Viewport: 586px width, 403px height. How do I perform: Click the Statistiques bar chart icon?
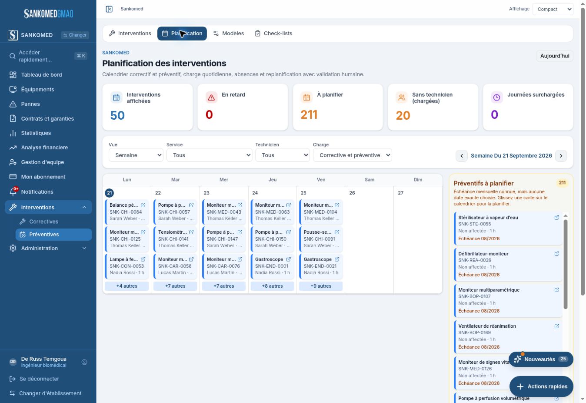(x=13, y=133)
